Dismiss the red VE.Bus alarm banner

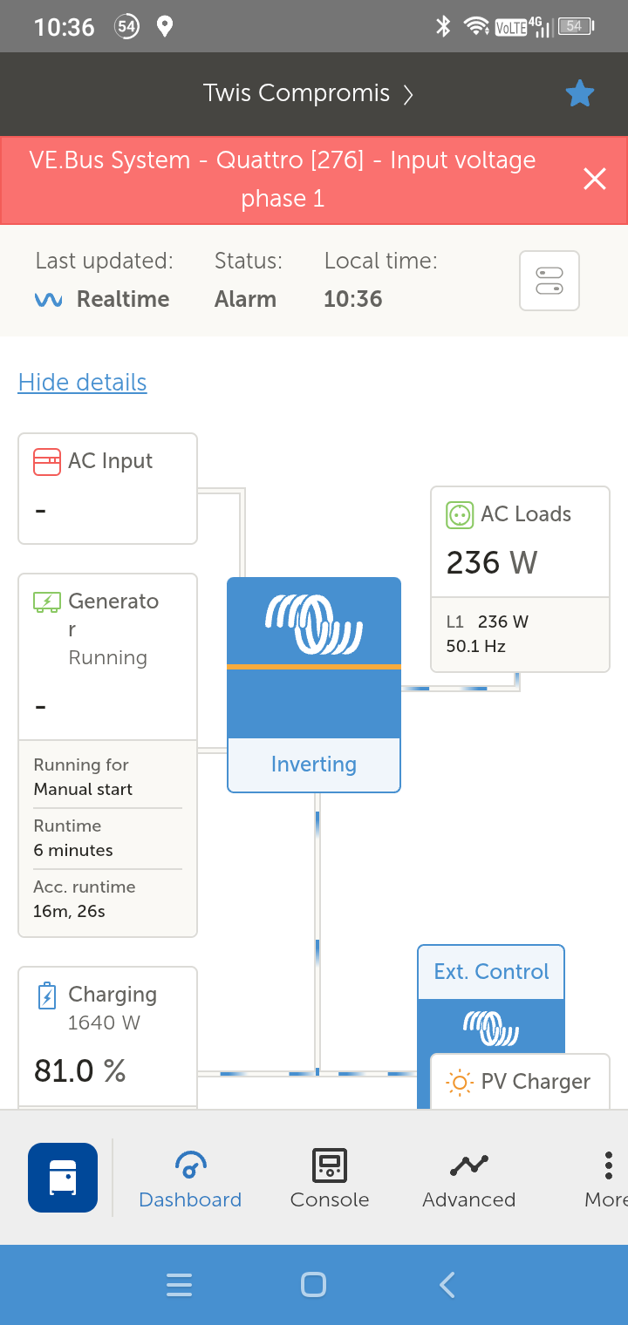pos(595,180)
